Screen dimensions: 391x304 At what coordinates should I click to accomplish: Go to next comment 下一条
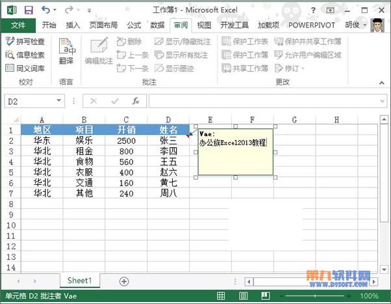[x=132, y=68]
